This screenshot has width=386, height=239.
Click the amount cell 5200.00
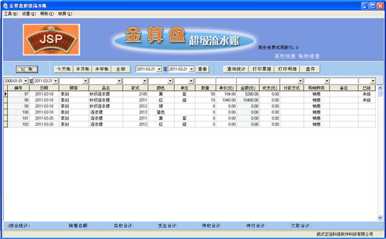click(248, 94)
